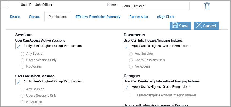Choose No Access under Access Active Sessions

[x=22, y=67]
